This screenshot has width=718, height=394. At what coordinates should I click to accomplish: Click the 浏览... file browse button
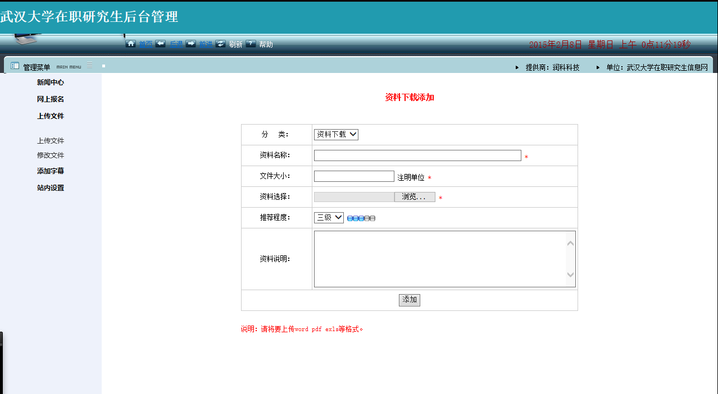coord(415,197)
